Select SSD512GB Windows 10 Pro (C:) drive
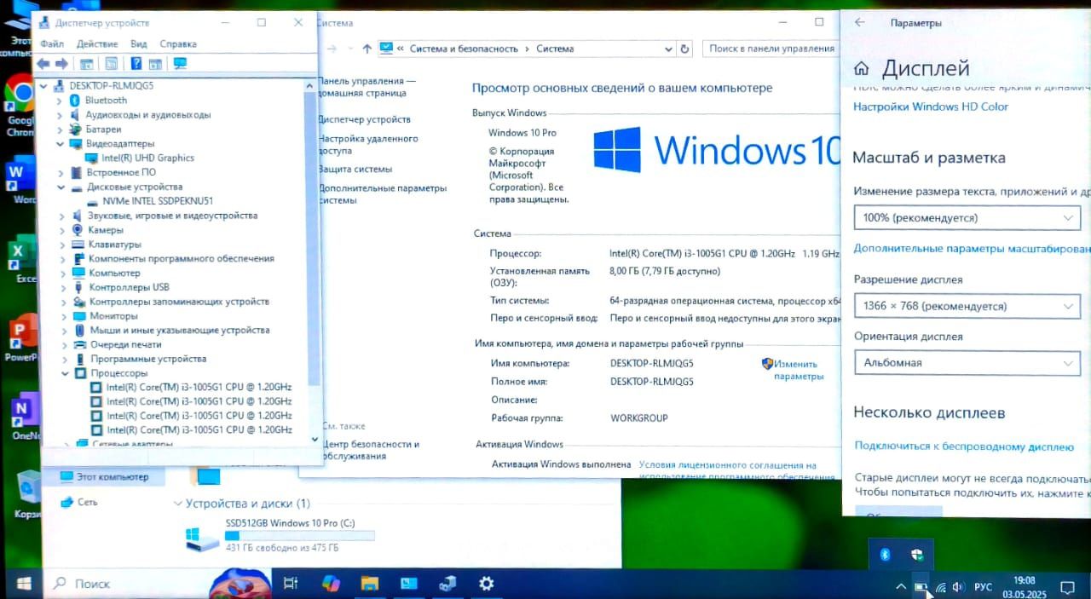The image size is (1091, 599). (280, 534)
